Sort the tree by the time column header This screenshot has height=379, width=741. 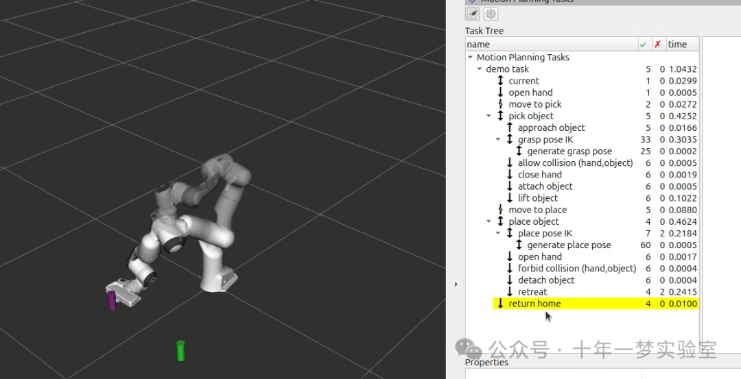(683, 45)
